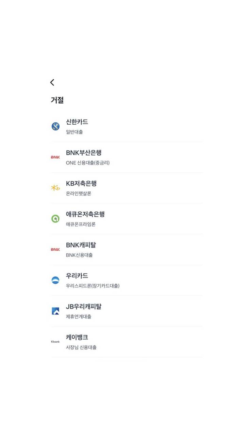The width and height of the screenshot is (245, 436).
Task: Click the 우리카드 blue circle logo
Action: click(55, 280)
